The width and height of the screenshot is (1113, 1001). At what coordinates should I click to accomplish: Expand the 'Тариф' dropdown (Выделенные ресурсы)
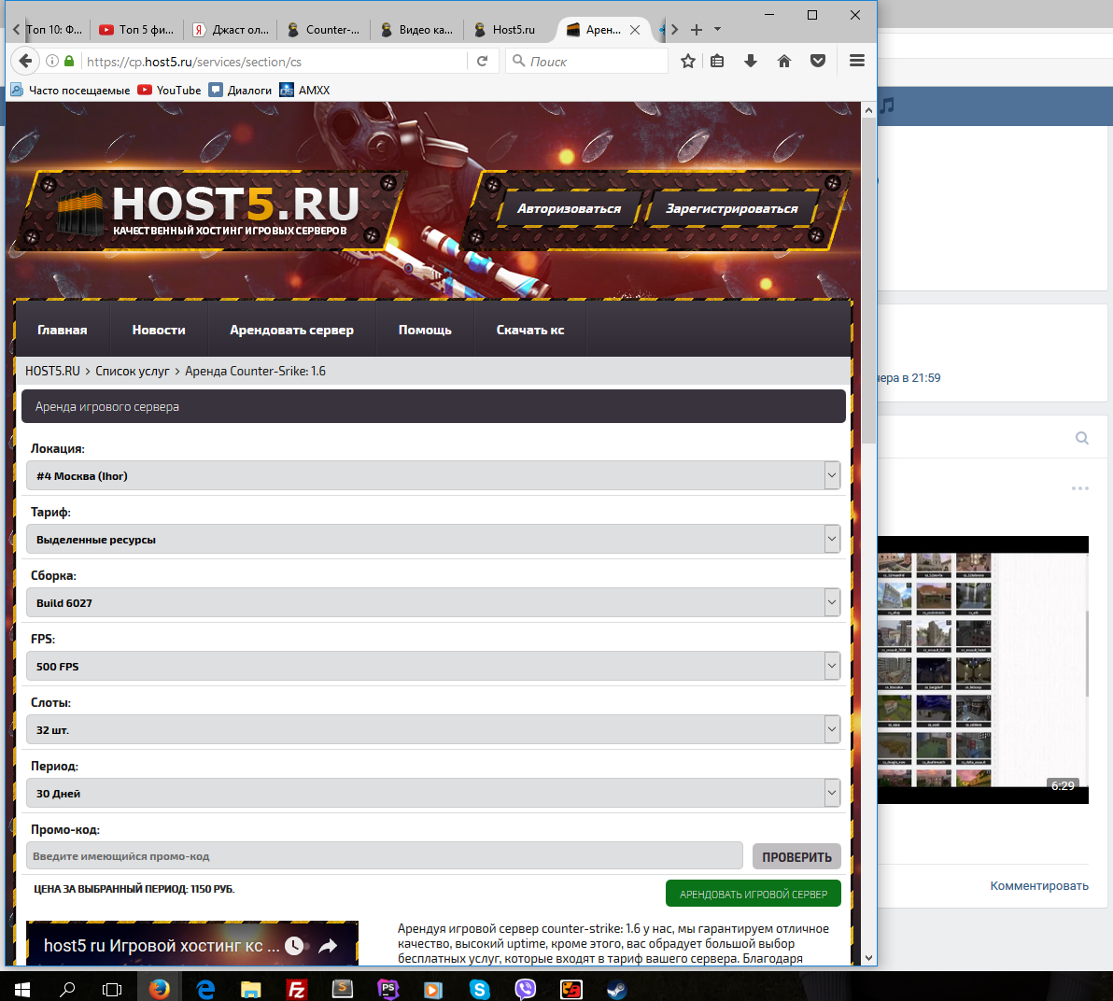pos(433,540)
